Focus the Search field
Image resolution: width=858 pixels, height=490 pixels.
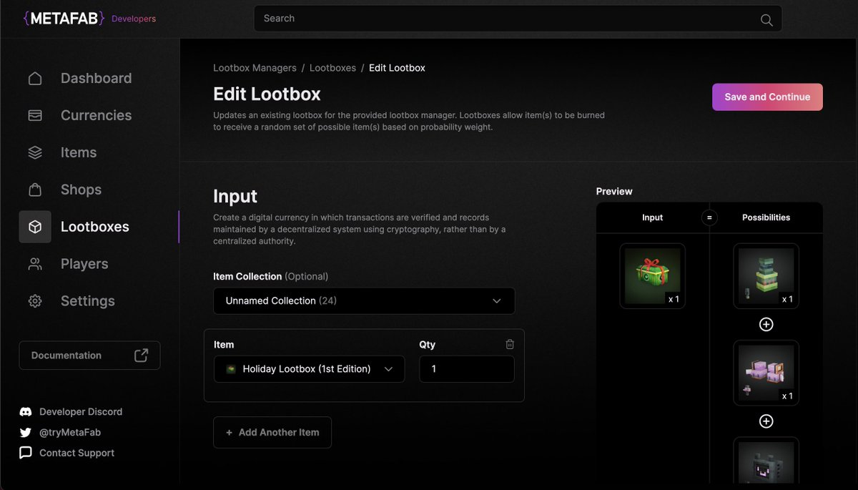(x=518, y=19)
